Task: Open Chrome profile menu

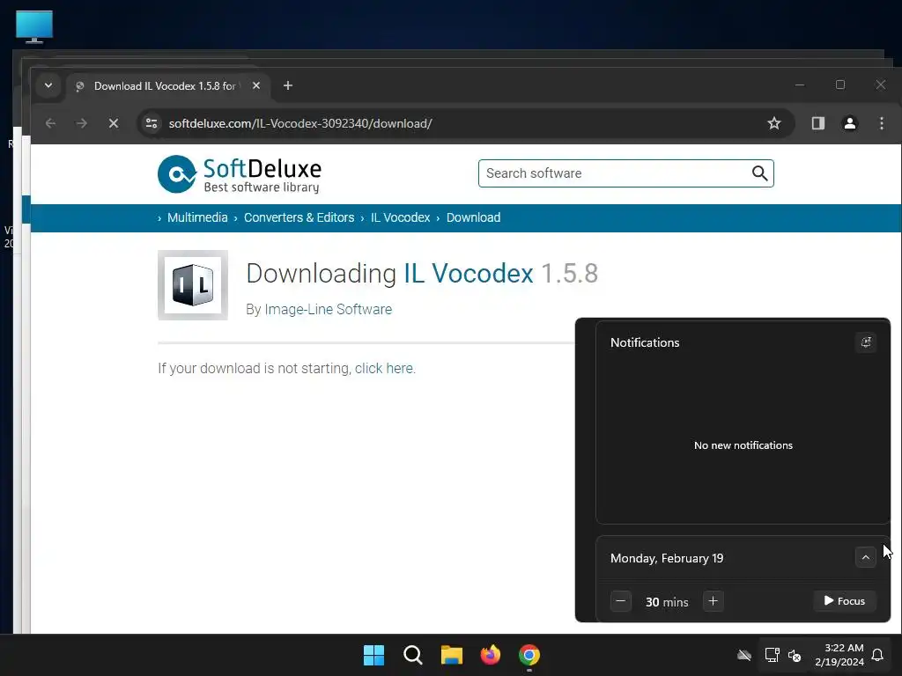Action: [850, 123]
